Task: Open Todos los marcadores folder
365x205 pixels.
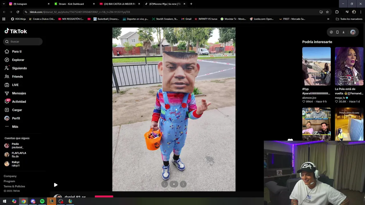Action: (349, 19)
